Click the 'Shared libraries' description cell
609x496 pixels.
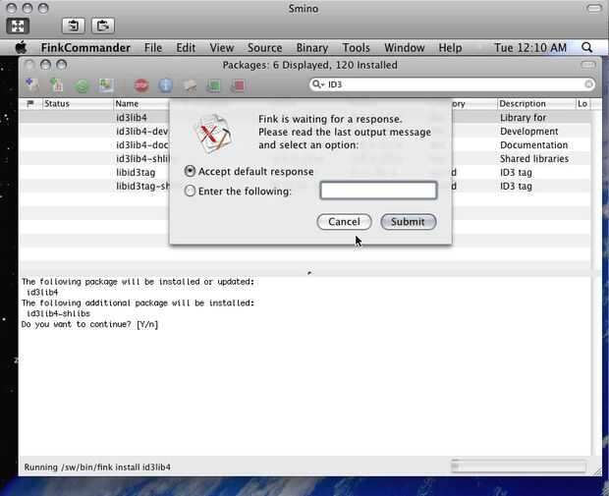click(x=534, y=158)
